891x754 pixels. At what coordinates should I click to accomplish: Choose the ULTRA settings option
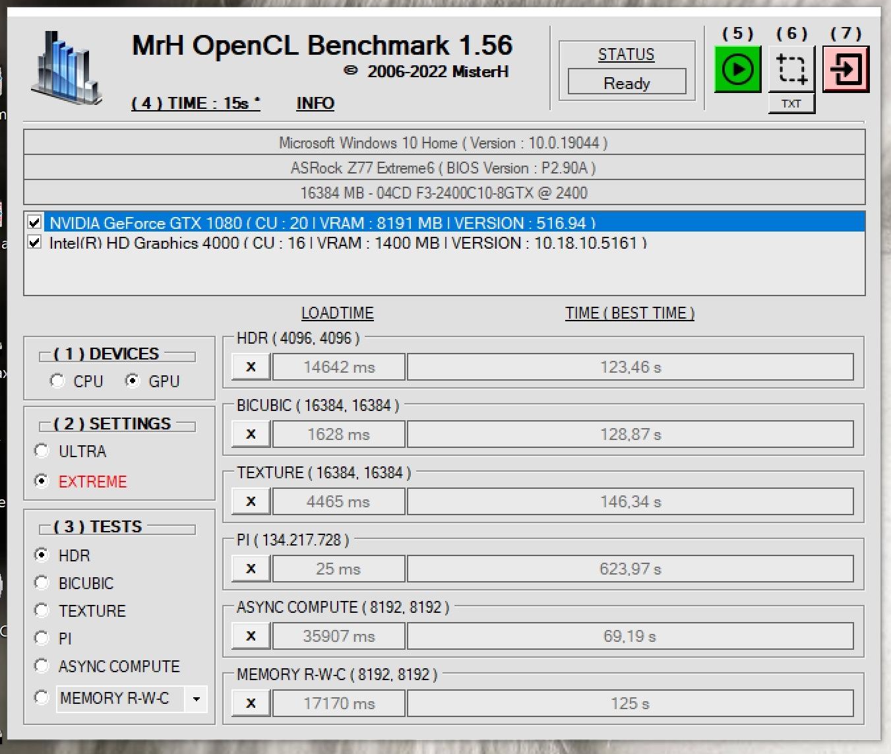point(42,451)
